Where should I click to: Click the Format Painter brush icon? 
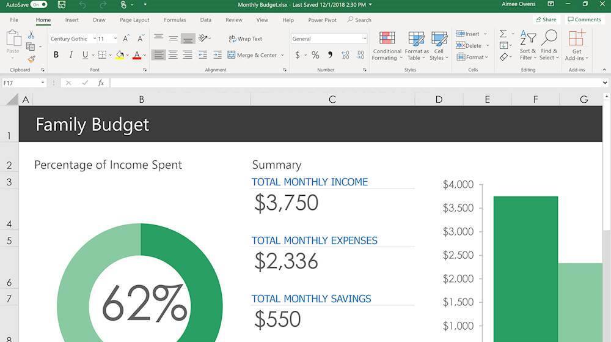(x=31, y=59)
